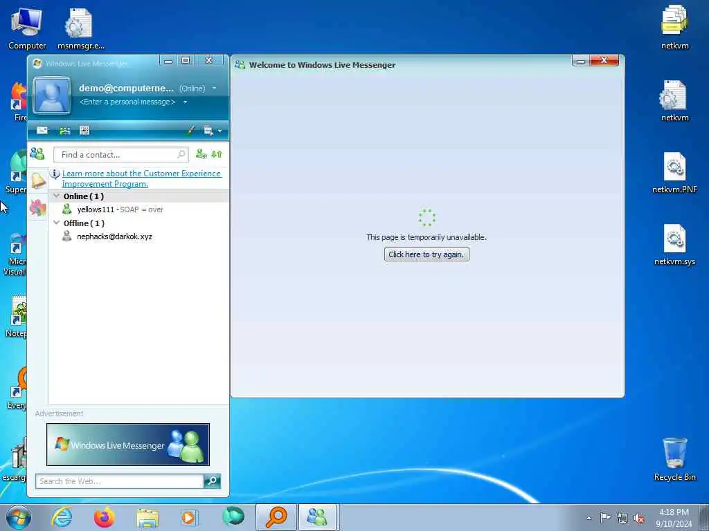
Task: Click the Find a contact search field
Action: coord(121,154)
